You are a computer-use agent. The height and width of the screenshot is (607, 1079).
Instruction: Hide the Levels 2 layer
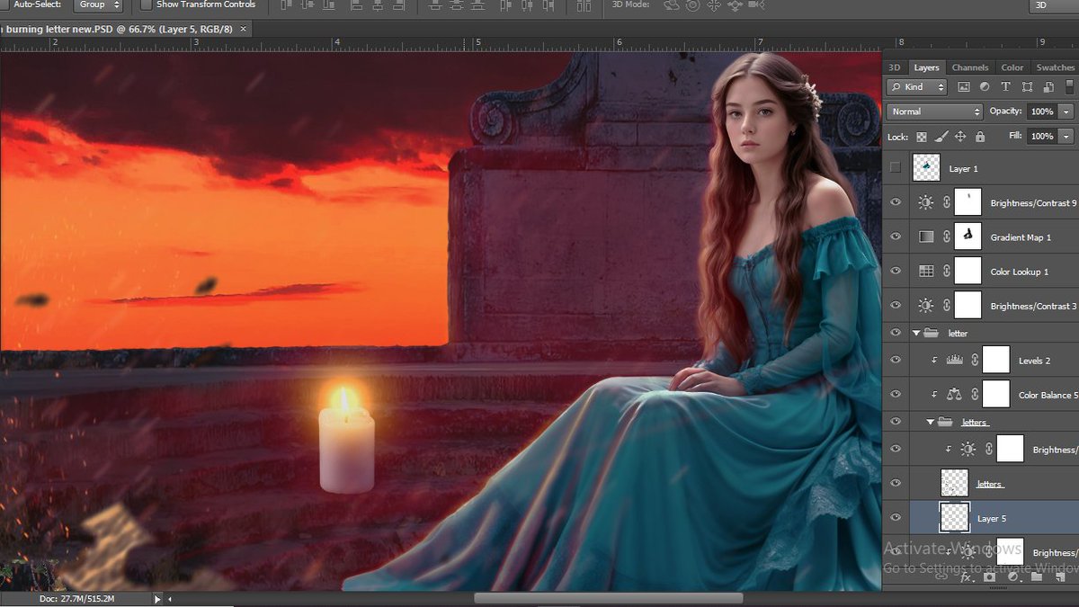click(x=896, y=360)
